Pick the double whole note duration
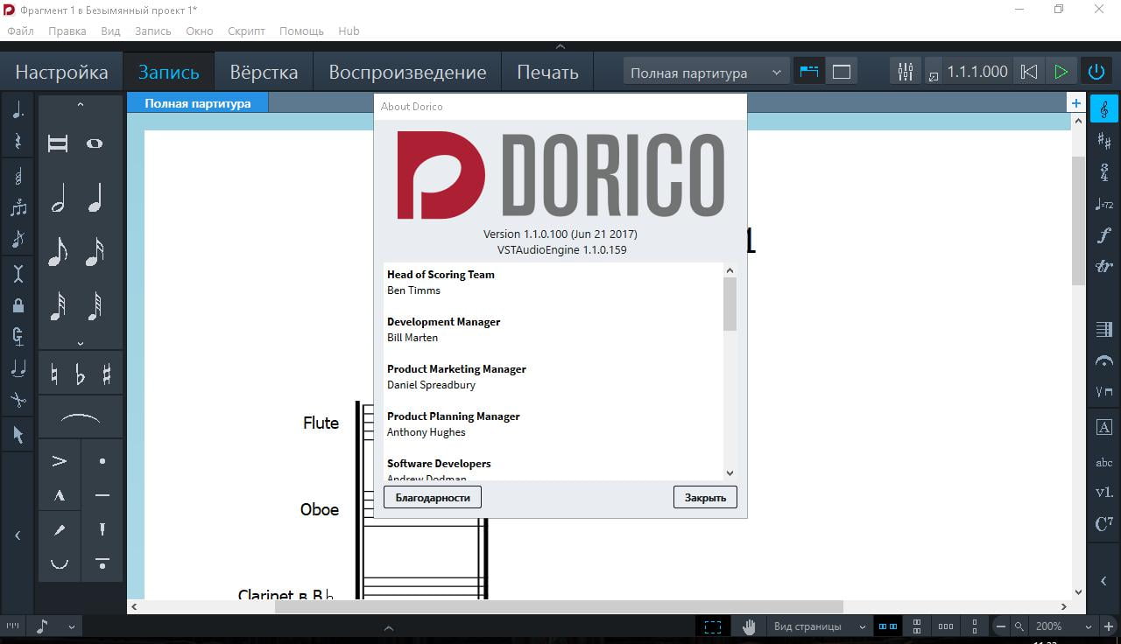The width and height of the screenshot is (1121, 644). tap(58, 143)
